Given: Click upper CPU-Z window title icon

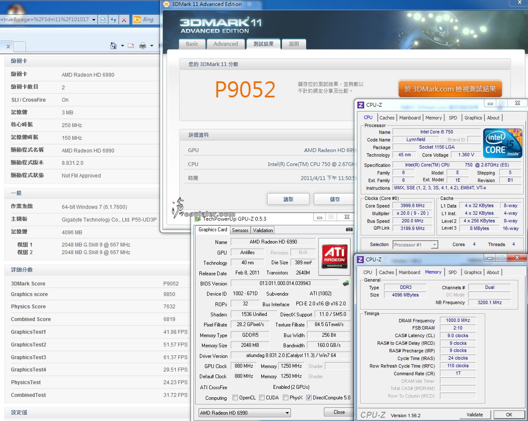Looking at the screenshot, I should (361, 105).
